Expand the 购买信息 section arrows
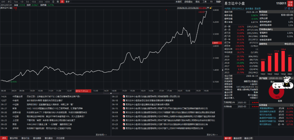 [292, 12]
